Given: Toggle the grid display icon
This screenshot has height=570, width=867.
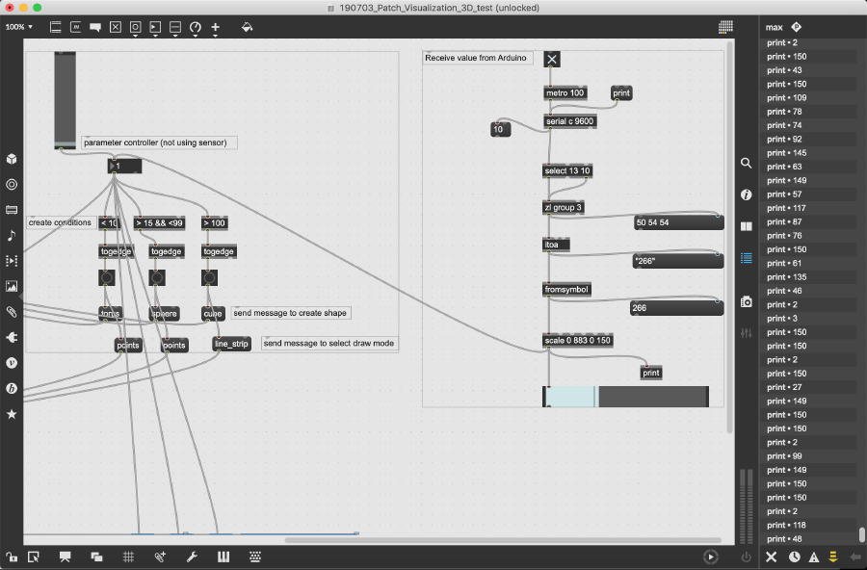Looking at the screenshot, I should [x=128, y=557].
